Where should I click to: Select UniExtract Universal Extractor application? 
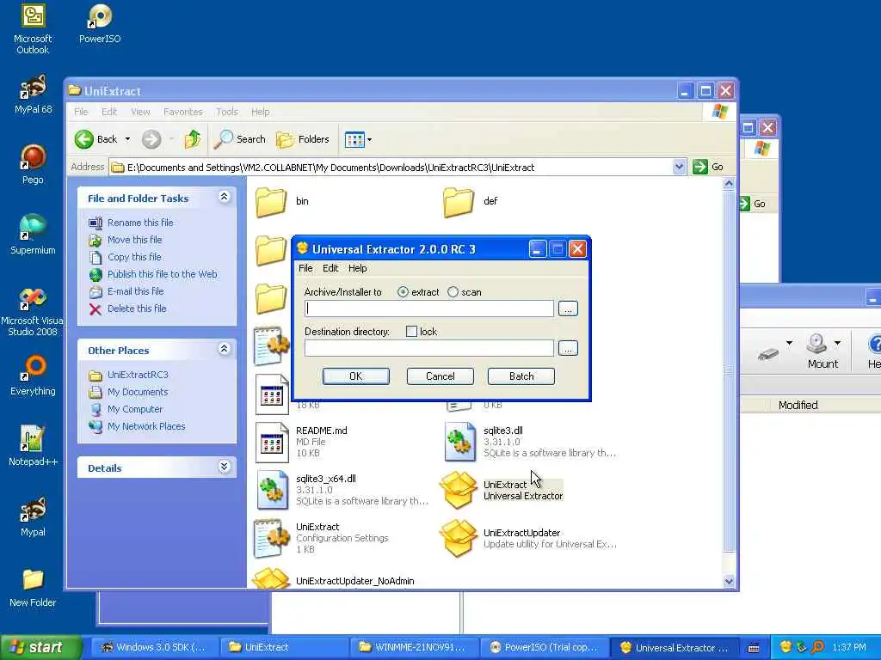[x=502, y=490]
